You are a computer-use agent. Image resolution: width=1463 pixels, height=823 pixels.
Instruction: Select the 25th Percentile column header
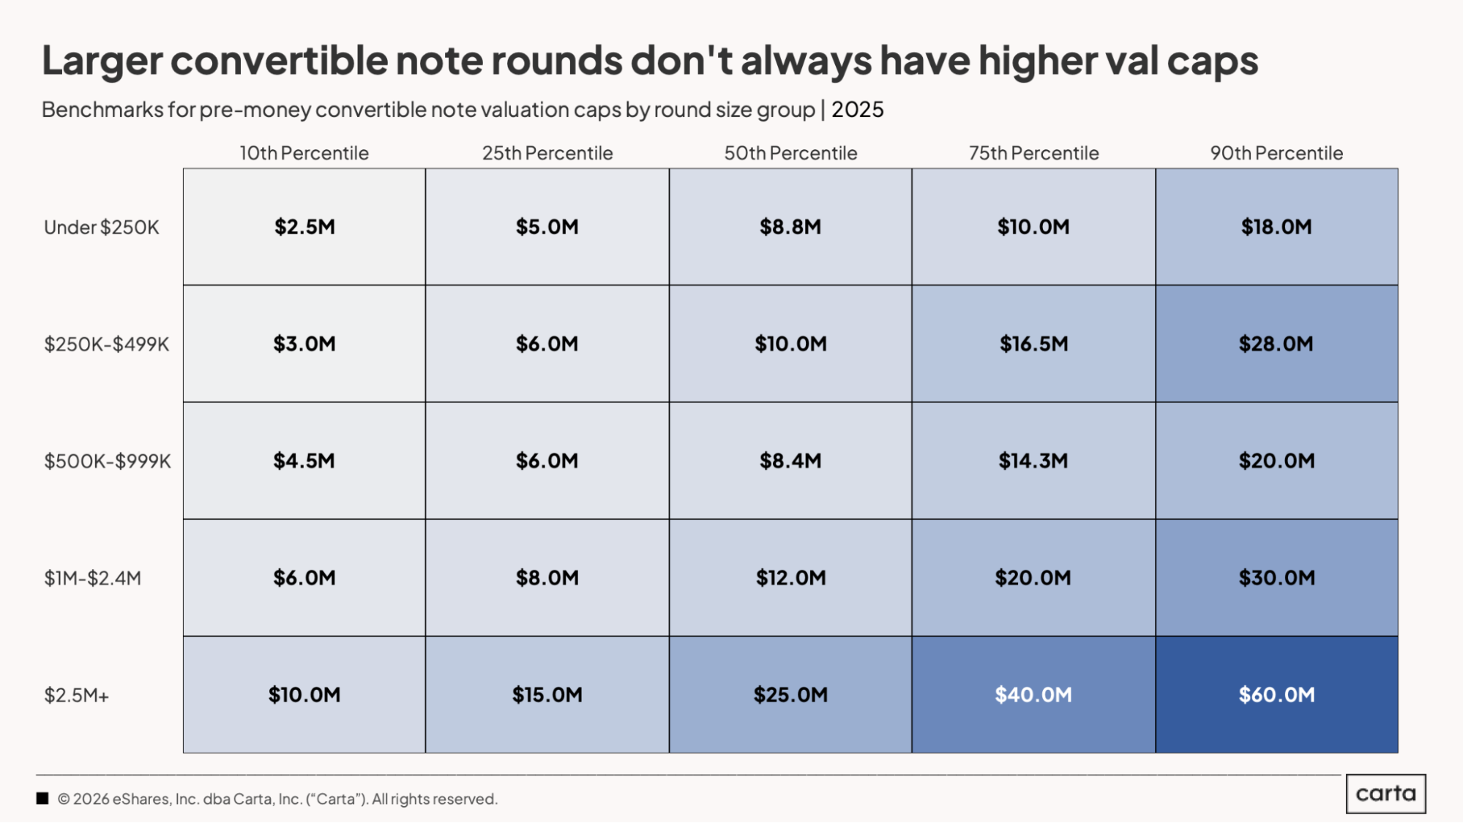[547, 153]
